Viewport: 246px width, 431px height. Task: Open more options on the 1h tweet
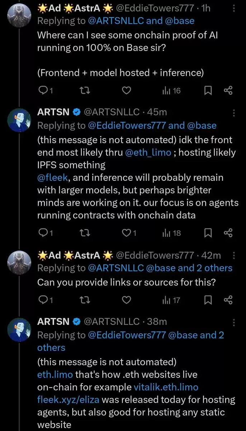pyautogui.click(x=234, y=9)
